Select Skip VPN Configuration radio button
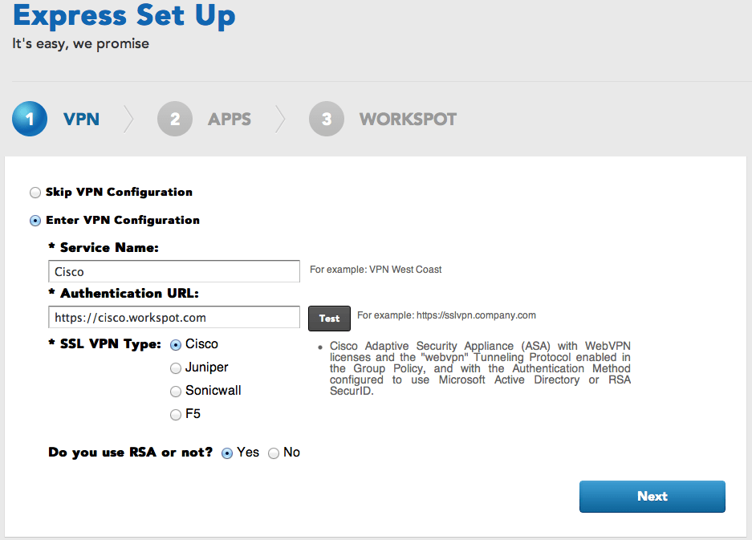Viewport: 752px width, 540px height. pyautogui.click(x=35, y=193)
